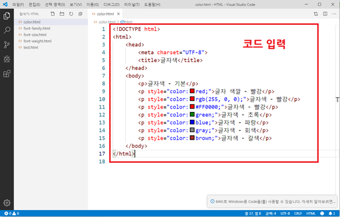Click the cursor position 줄 17, 열 8
Image resolution: width=340 pixels, height=217 pixels.
tap(253, 214)
